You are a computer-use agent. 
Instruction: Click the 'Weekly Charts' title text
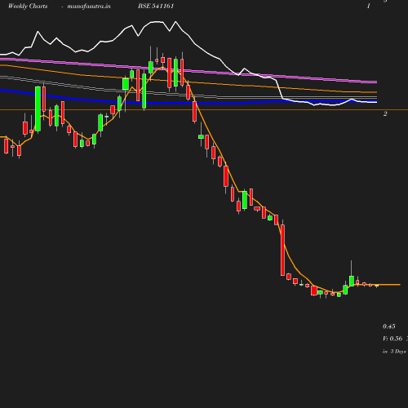[28, 7]
